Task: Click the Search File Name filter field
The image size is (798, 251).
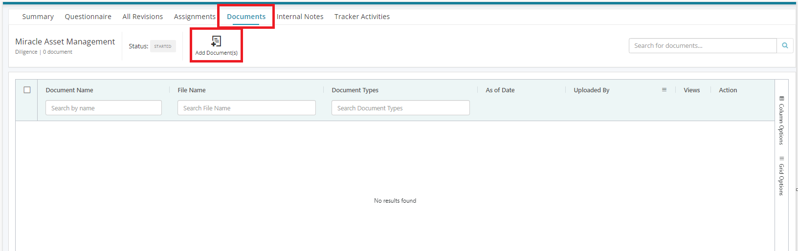Action: click(x=246, y=108)
